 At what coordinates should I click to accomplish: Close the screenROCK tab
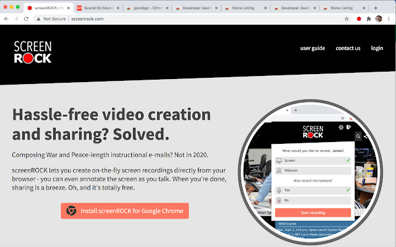(x=69, y=8)
